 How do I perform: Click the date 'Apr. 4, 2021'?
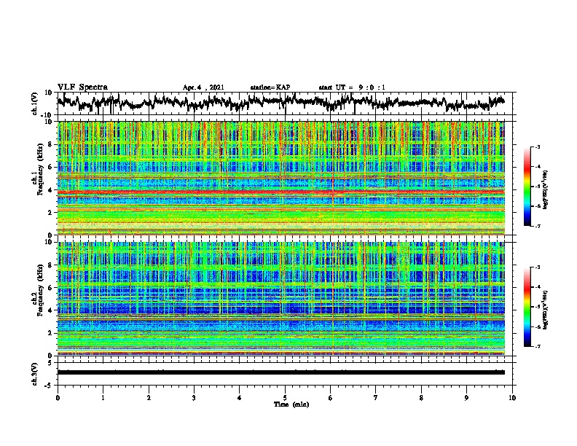[x=203, y=87]
